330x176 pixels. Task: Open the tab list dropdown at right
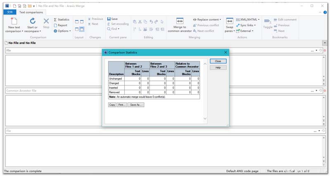[x=325, y=43]
